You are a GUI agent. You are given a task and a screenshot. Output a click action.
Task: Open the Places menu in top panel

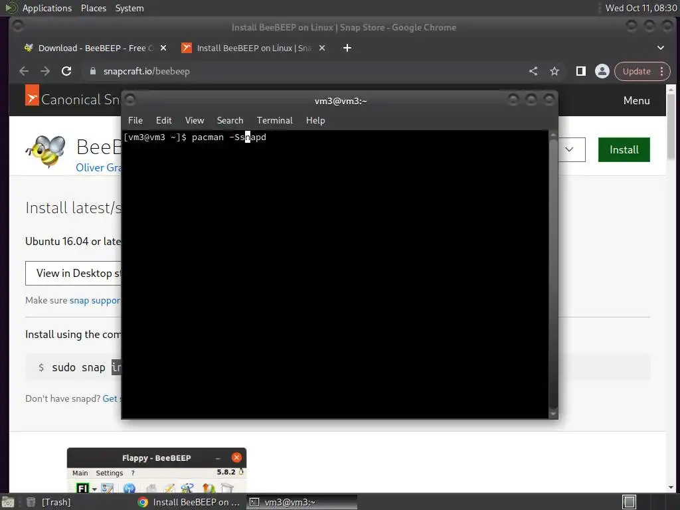click(93, 8)
